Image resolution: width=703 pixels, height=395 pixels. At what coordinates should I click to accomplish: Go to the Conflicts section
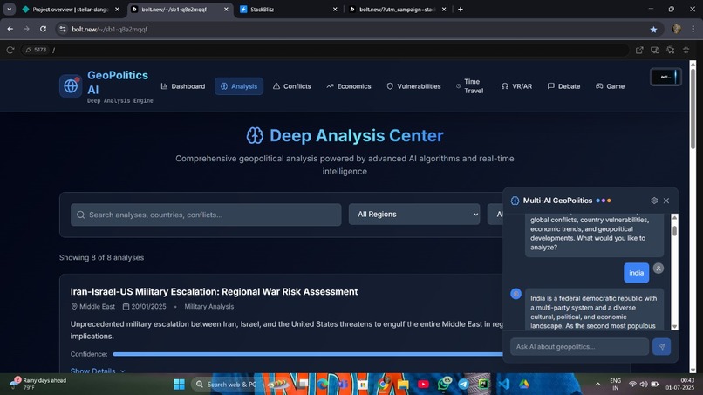tap(292, 86)
